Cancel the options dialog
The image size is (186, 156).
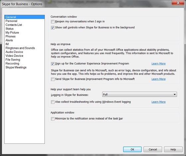tap(153, 149)
